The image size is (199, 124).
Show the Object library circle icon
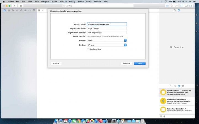pos(179,86)
